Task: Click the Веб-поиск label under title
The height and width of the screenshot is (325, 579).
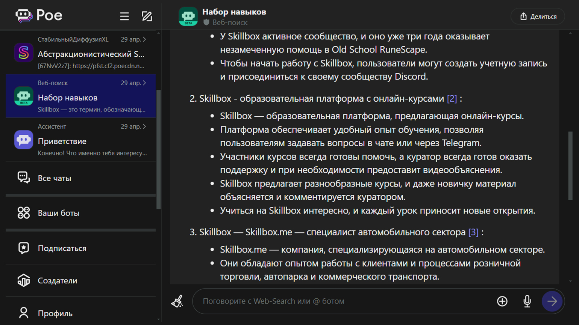Action: [x=230, y=23]
